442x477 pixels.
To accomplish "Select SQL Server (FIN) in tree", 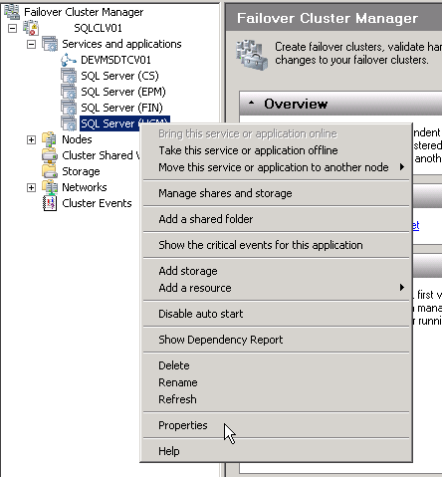I will 121,108.
